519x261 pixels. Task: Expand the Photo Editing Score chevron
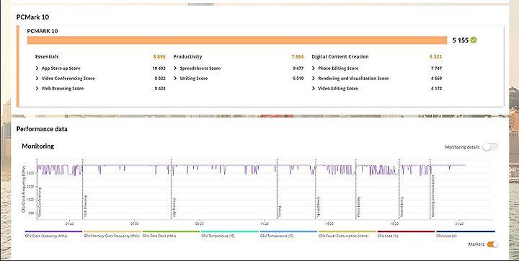(314, 68)
